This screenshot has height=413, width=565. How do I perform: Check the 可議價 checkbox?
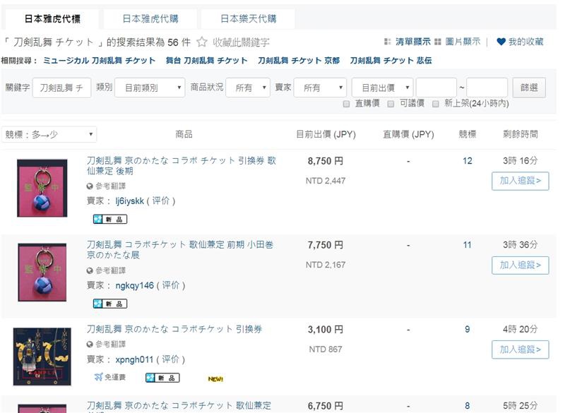point(391,104)
